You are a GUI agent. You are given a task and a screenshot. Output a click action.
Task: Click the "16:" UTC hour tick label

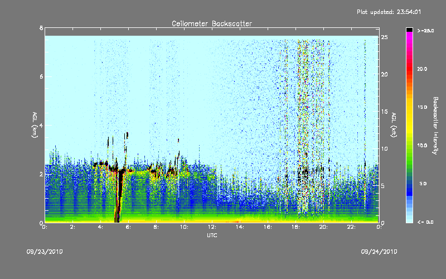268,227
